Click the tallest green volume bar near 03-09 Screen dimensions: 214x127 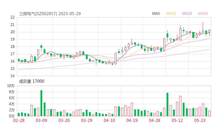[x=41, y=103]
